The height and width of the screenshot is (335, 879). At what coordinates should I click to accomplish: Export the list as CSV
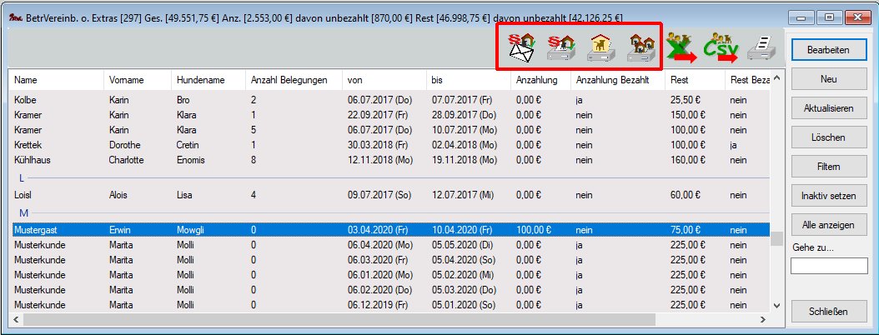[720, 49]
